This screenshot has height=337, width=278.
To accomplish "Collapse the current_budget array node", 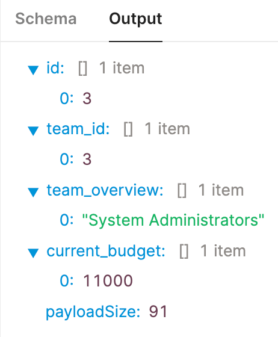I will click(33, 253).
